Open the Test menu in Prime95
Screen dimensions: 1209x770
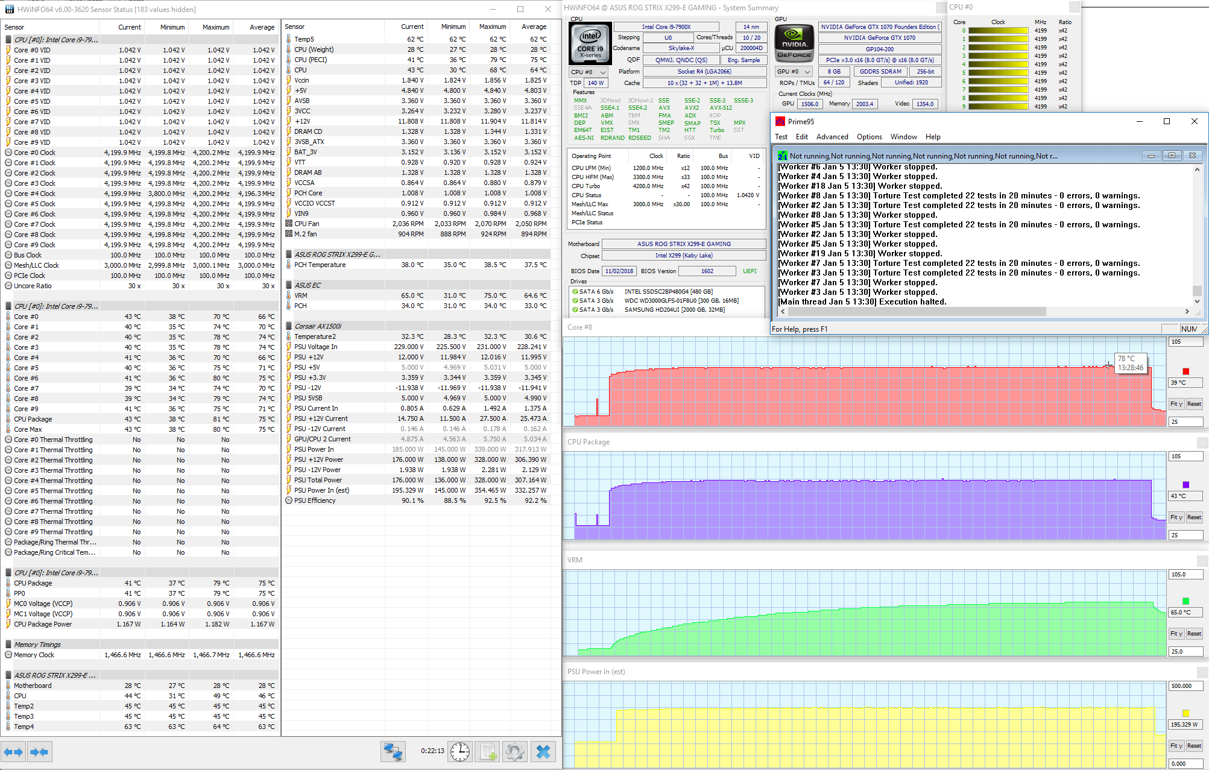pyautogui.click(x=781, y=137)
